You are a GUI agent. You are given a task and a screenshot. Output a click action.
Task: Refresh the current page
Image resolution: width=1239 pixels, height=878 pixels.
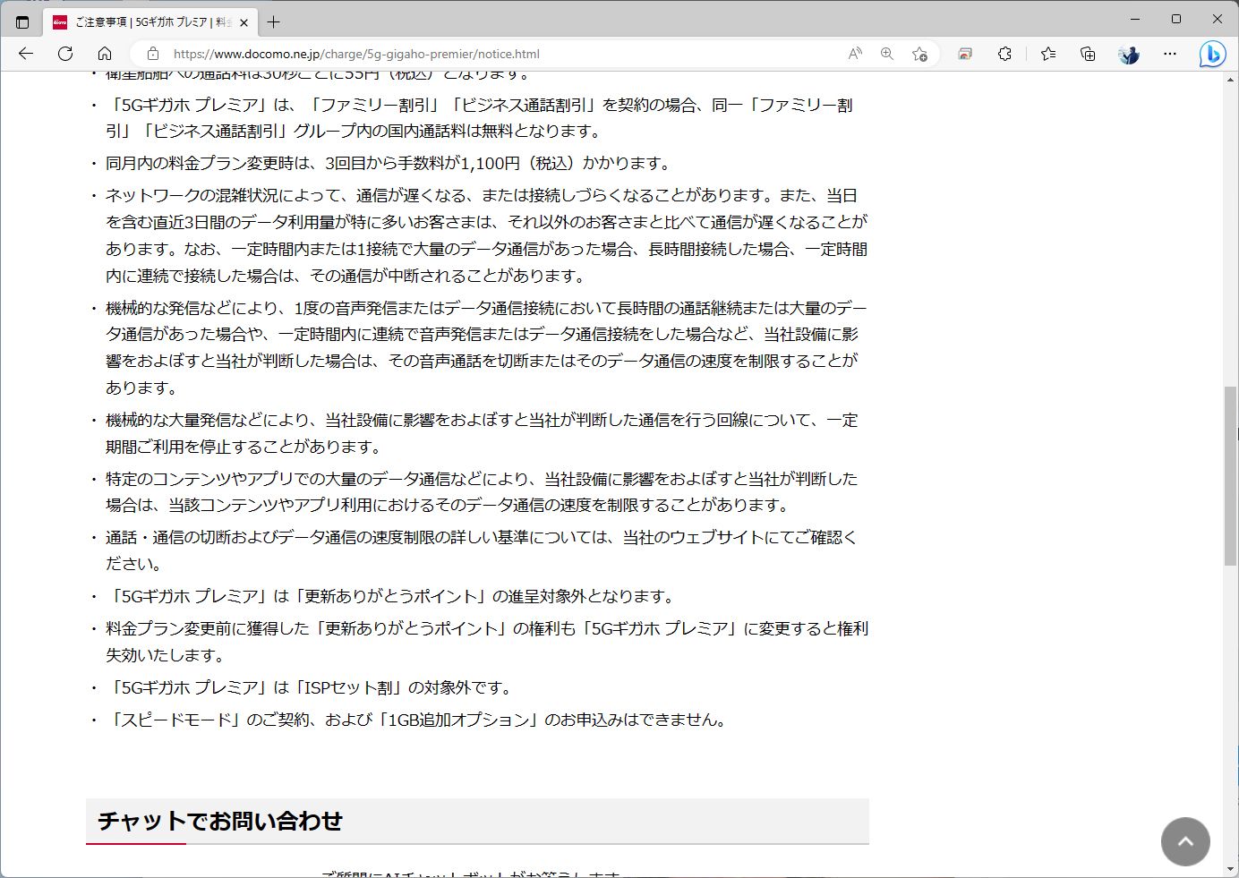(x=65, y=54)
